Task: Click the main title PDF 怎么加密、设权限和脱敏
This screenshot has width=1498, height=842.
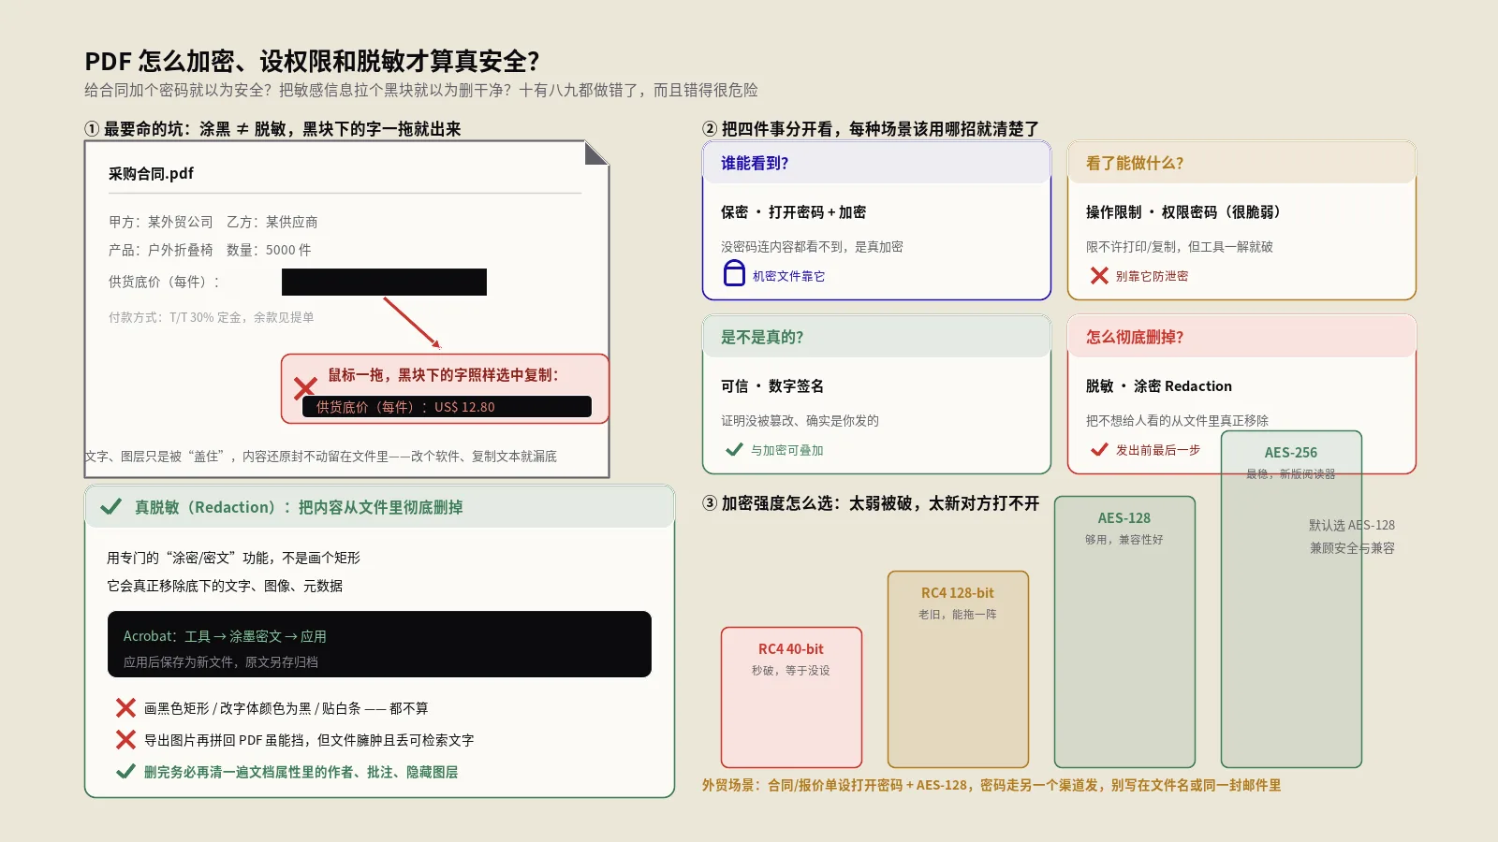Action: point(312,61)
